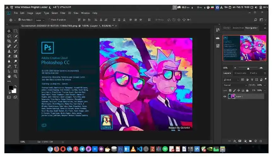The height and width of the screenshot is (157, 272).
Task: Hide Layer 1 using the eye icon
Action: pyautogui.click(x=225, y=96)
